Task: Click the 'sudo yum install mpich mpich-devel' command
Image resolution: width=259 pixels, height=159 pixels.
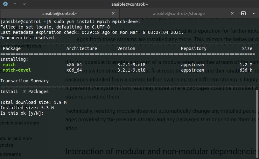Action: (97, 22)
